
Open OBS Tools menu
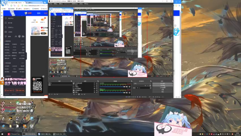pos(81,4)
